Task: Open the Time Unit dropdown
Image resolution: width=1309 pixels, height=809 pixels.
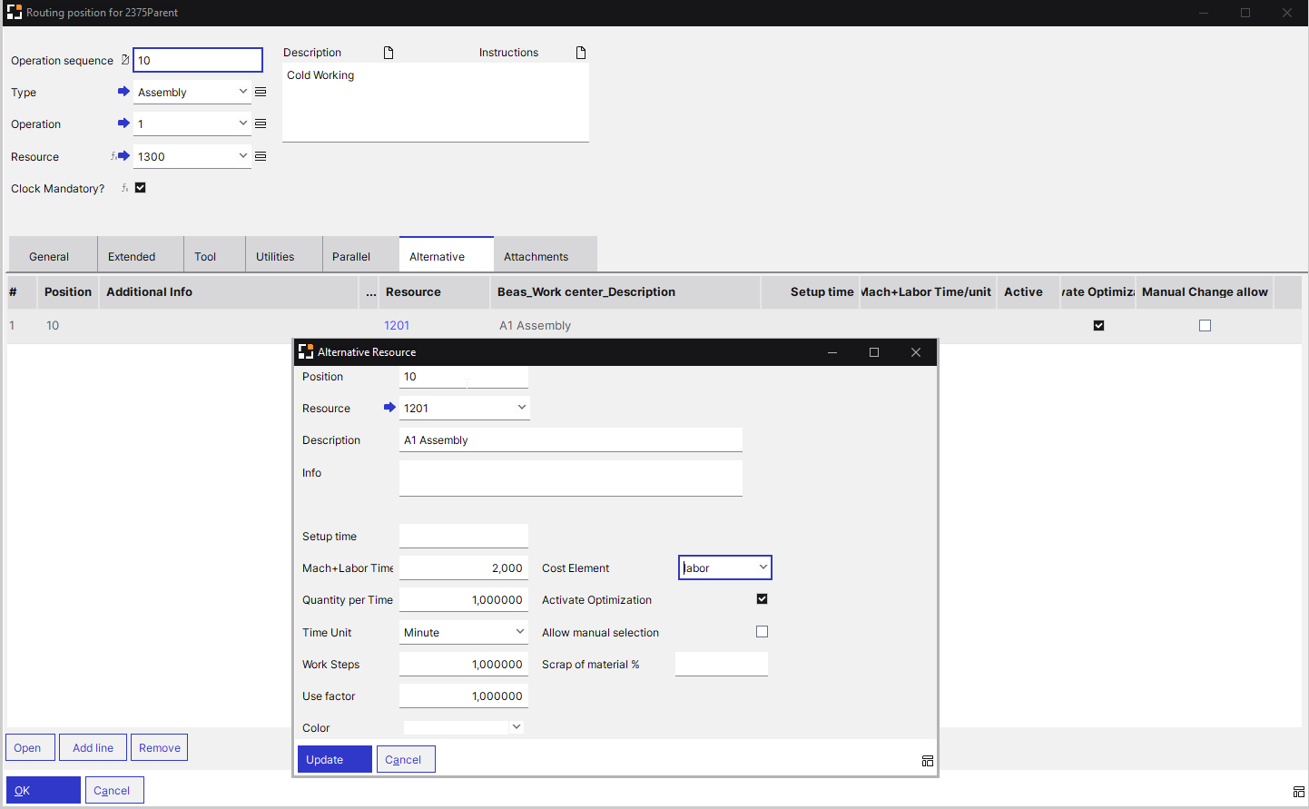Action: tap(518, 631)
